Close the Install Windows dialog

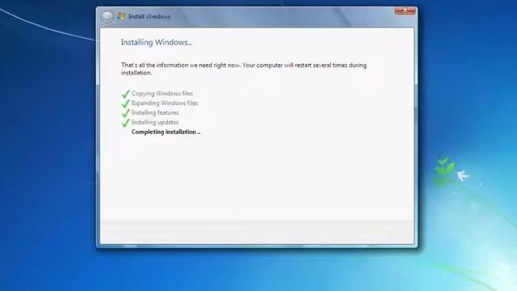405,11
